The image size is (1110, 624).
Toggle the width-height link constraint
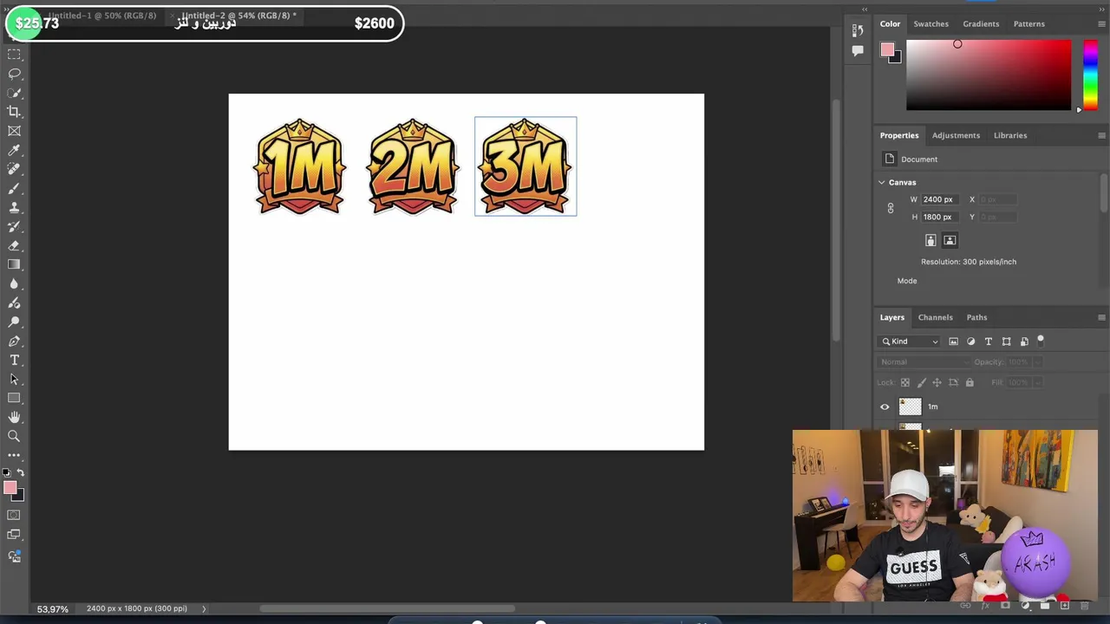pyautogui.click(x=891, y=208)
